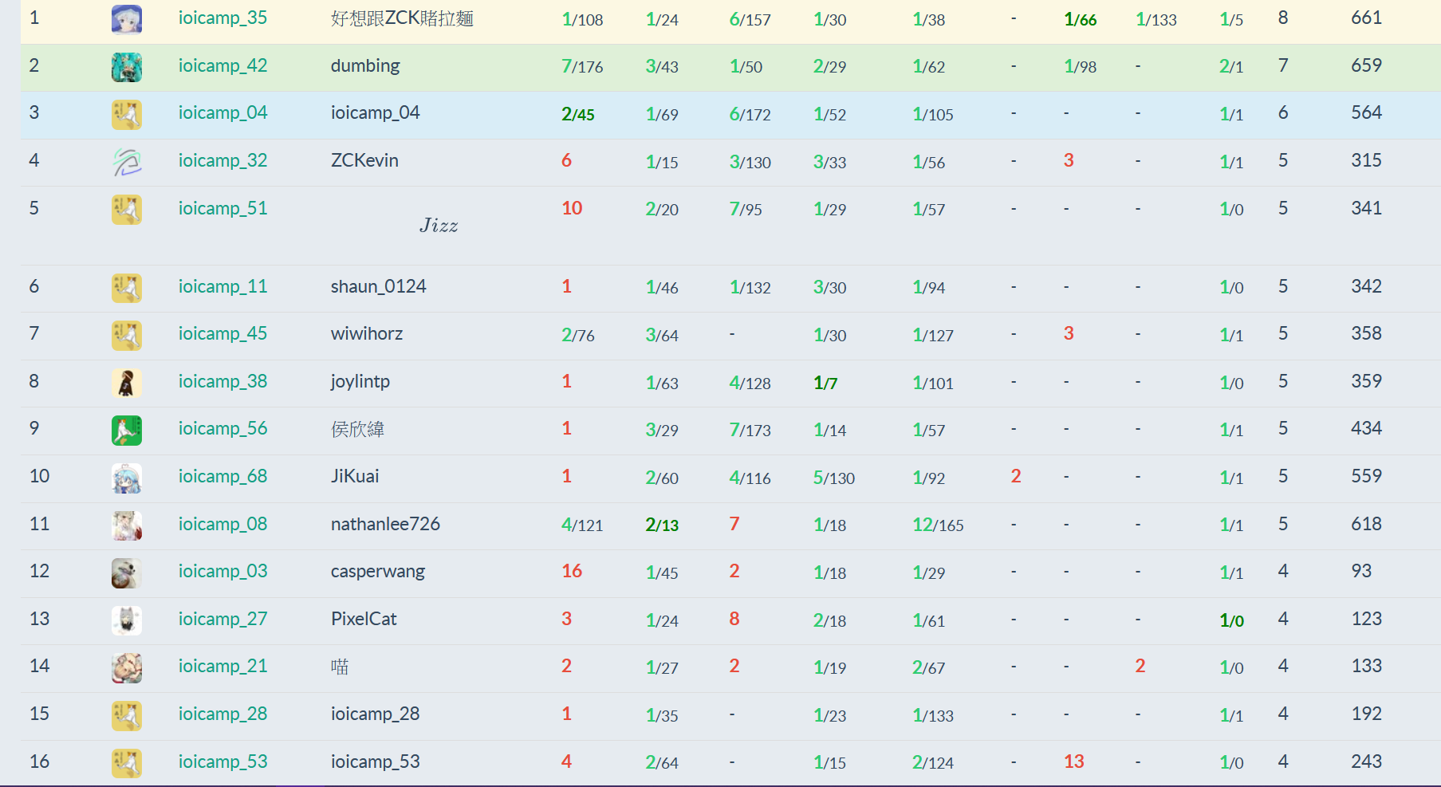The width and height of the screenshot is (1441, 787).
Task: Go to ioicamp_03 user page
Action: (222, 572)
